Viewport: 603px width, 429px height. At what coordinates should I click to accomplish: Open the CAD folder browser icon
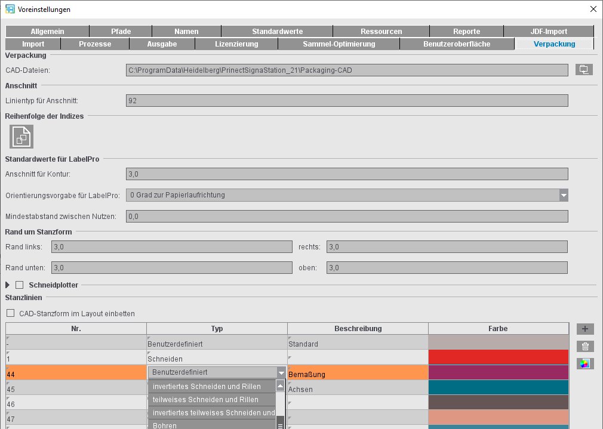click(x=584, y=70)
